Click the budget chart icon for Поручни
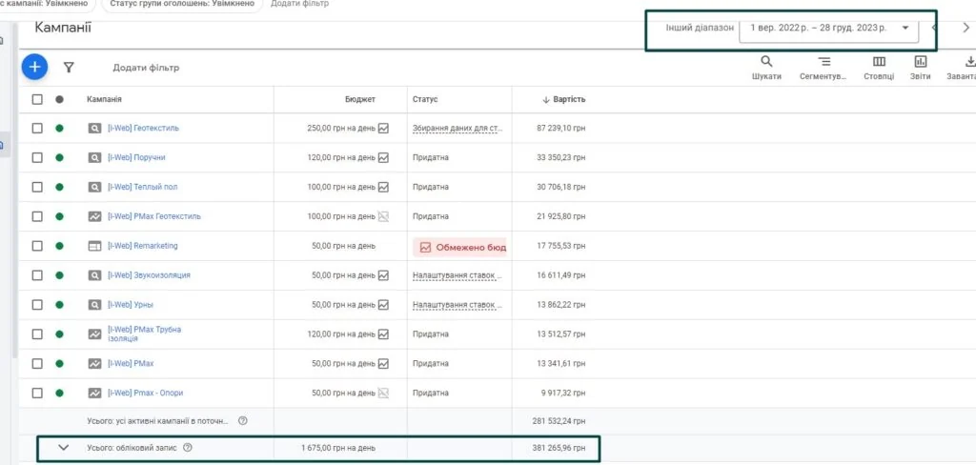Image resolution: width=976 pixels, height=465 pixels. (383, 157)
